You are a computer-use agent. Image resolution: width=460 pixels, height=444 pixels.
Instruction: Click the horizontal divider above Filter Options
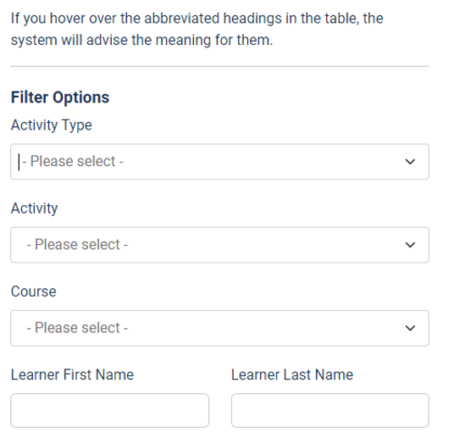(x=219, y=66)
